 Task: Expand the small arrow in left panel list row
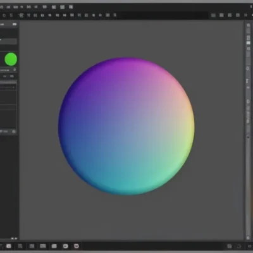(x=13, y=87)
